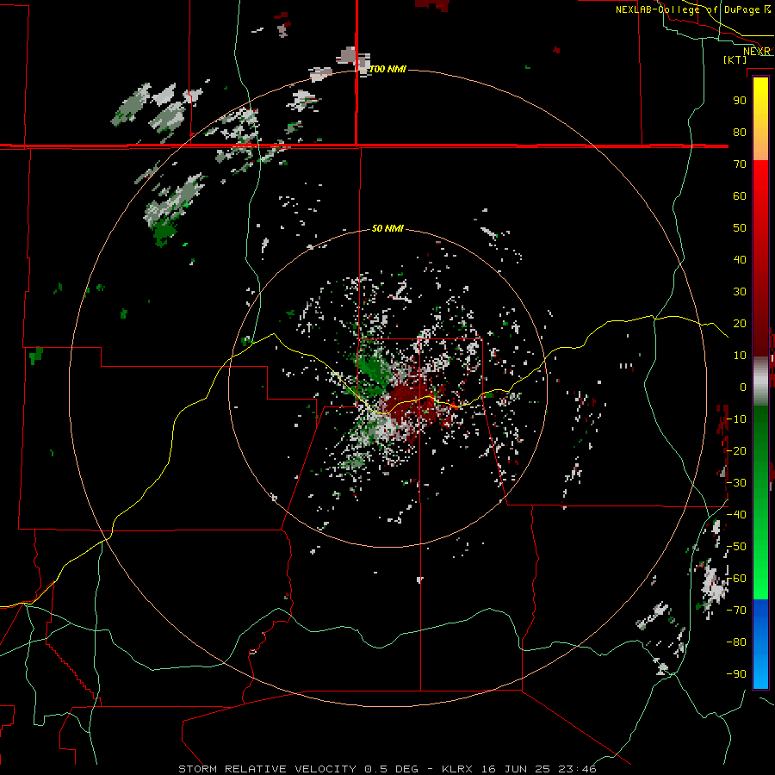Click the -10 value on velocity scale
The image size is (775, 775).
[x=736, y=419]
